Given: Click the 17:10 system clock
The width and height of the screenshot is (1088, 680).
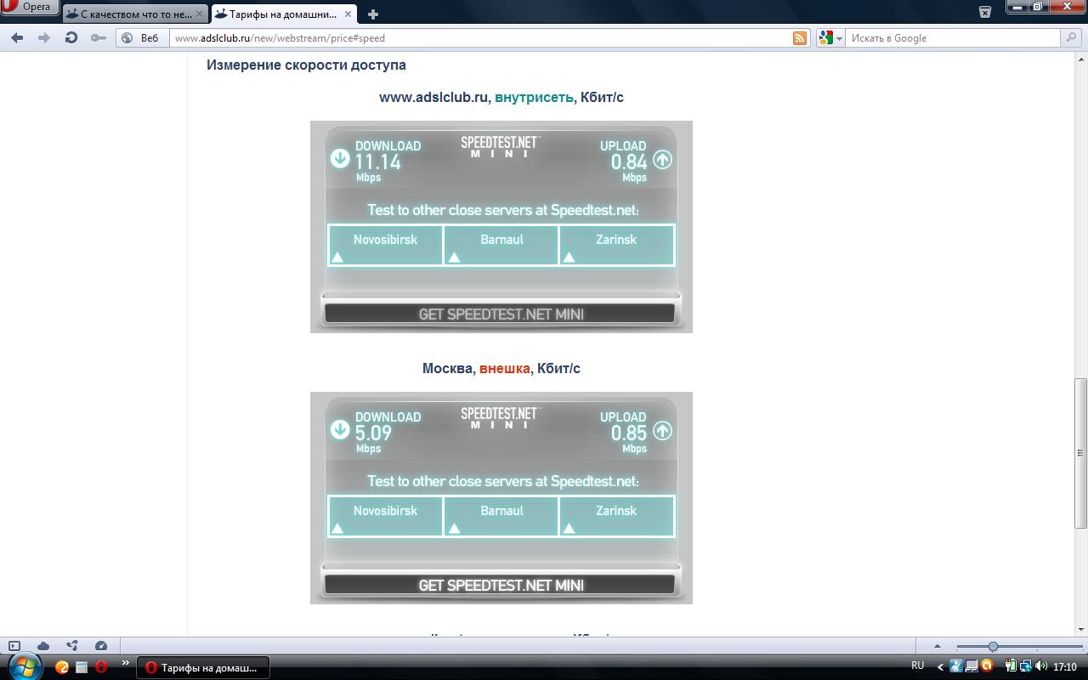Looking at the screenshot, I should click(x=1065, y=667).
